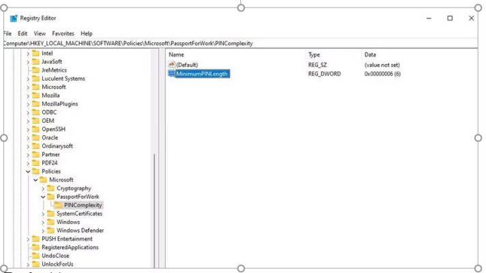Select the PINComplexity folder icon
The image size is (486, 273).
pyautogui.click(x=58, y=205)
